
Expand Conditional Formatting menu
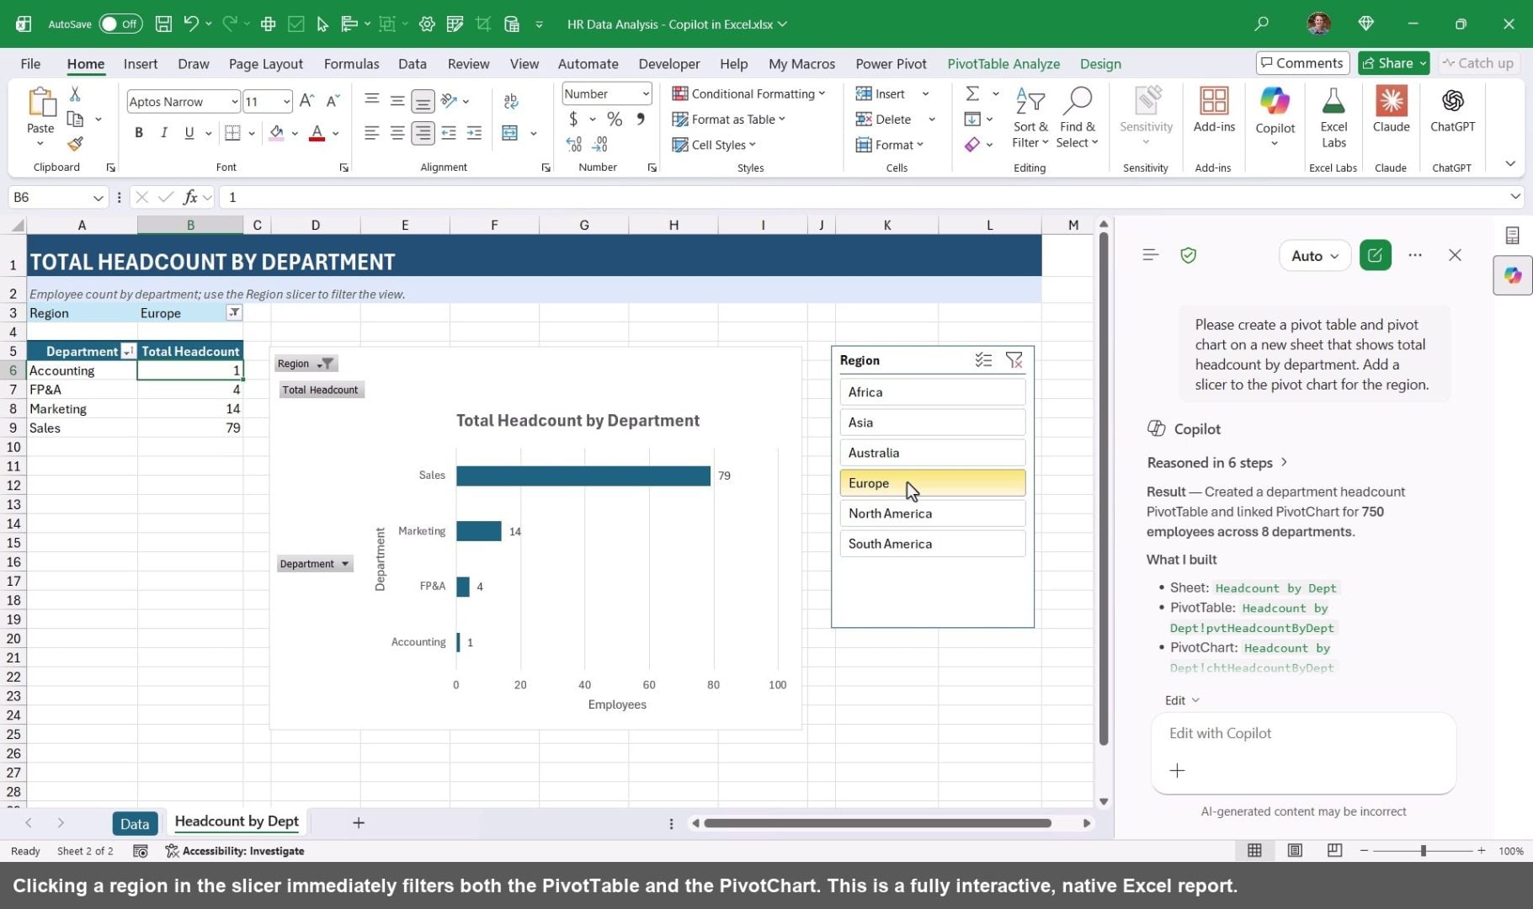748,93
